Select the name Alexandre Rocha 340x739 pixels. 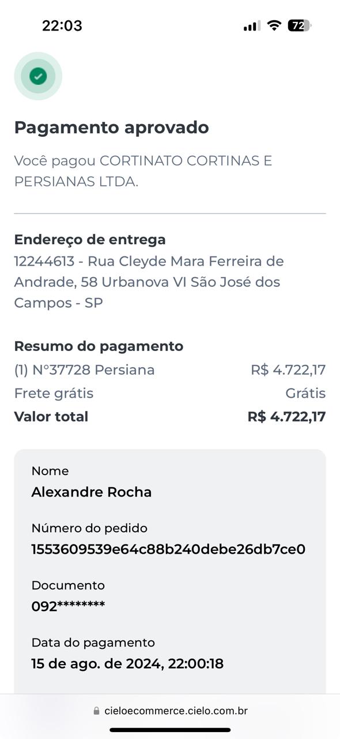pyautogui.click(x=92, y=492)
